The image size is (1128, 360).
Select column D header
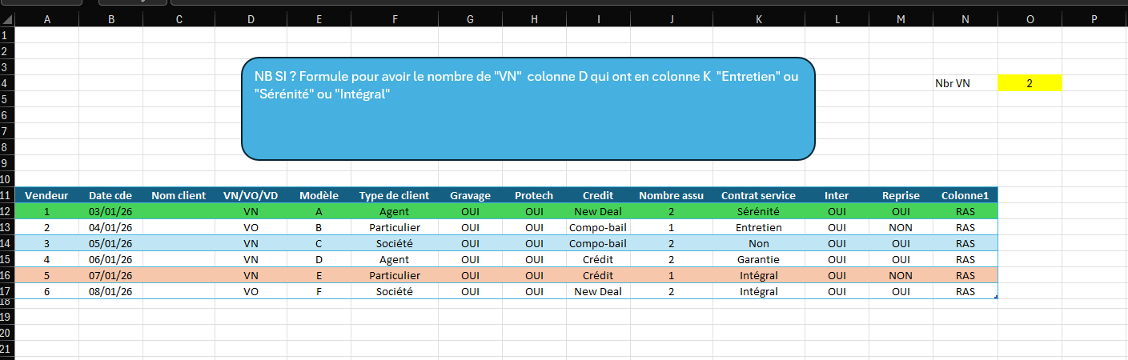click(251, 20)
